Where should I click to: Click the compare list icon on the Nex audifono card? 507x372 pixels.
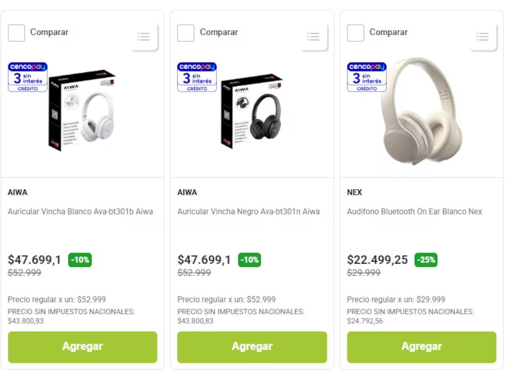click(482, 37)
